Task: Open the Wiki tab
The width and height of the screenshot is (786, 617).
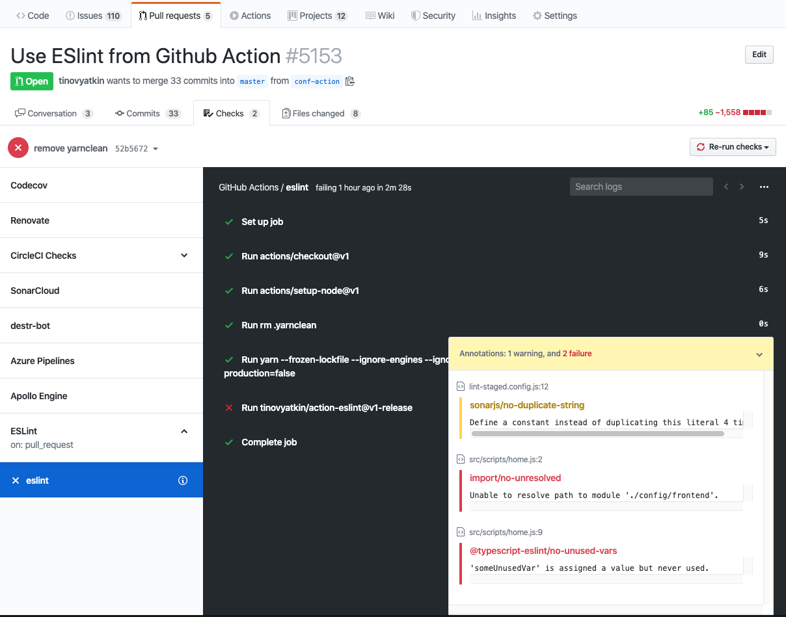Action: [x=380, y=16]
